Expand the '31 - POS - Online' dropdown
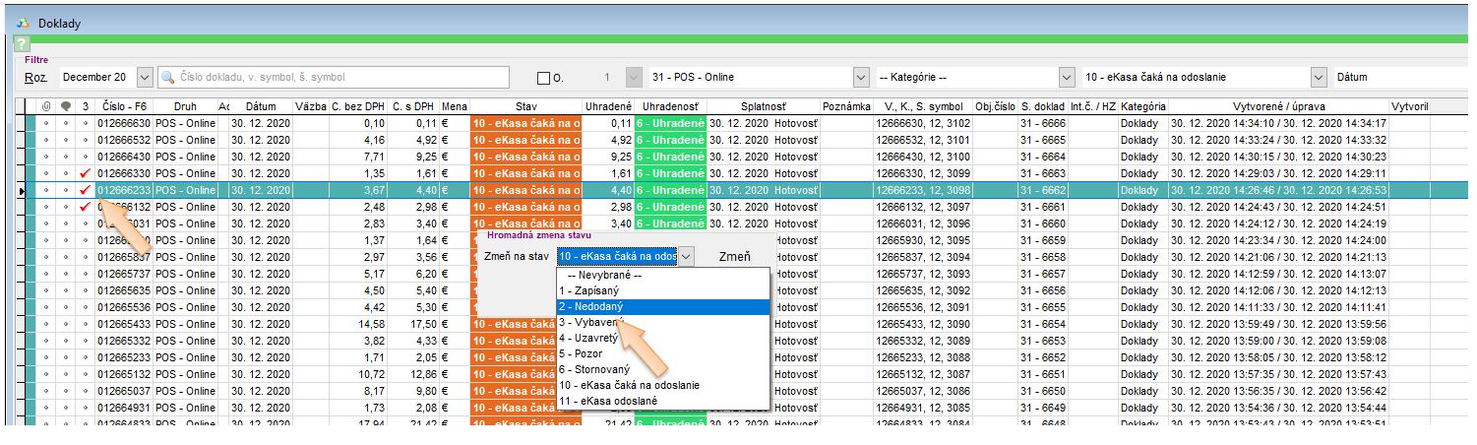1477x445 pixels. click(x=861, y=77)
